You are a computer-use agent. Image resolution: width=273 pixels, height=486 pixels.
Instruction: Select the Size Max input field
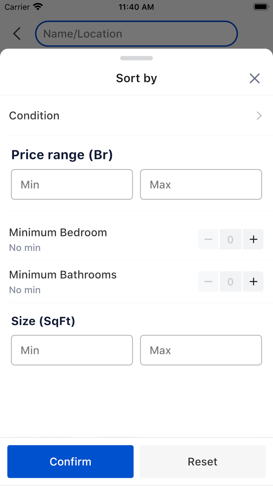201,350
